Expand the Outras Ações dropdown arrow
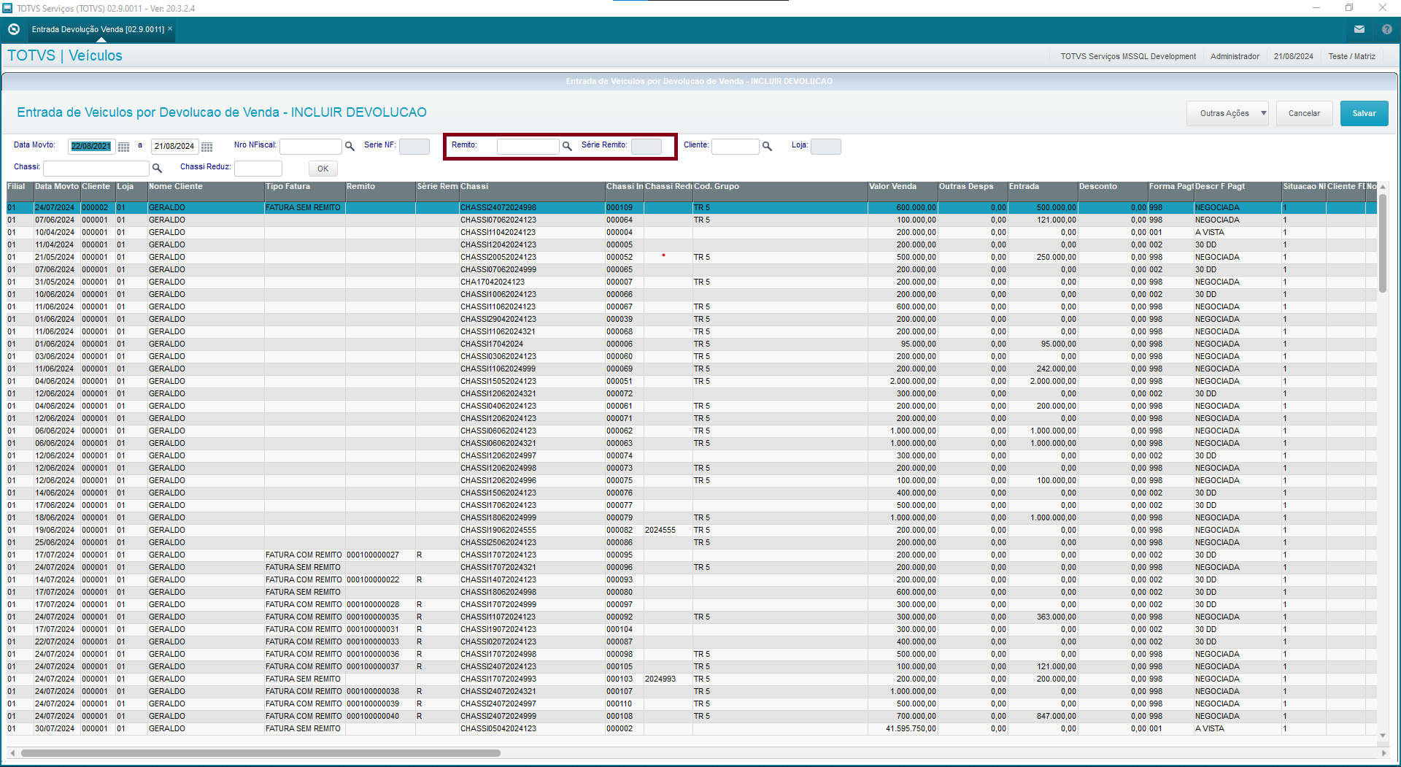 click(1264, 113)
